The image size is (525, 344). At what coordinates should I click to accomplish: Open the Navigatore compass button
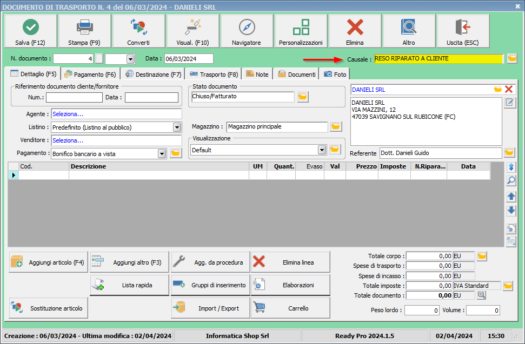point(247,31)
